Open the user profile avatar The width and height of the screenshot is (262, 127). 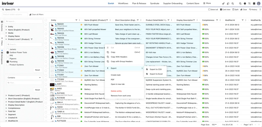coord(258,4)
